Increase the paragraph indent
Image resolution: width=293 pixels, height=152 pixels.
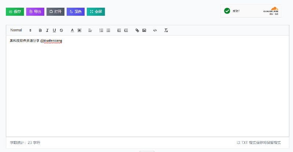pos(126,30)
